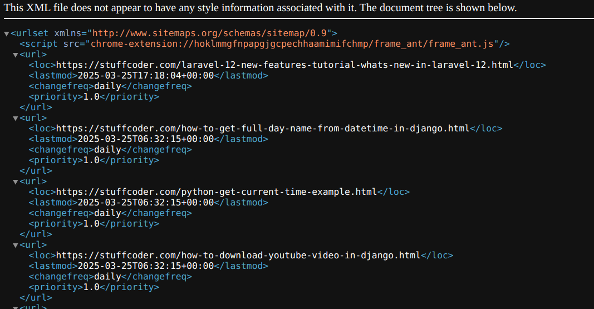The width and height of the screenshot is (594, 309).
Task: Click the priority 1.0 value under the youtube-video URL
Action: point(91,287)
